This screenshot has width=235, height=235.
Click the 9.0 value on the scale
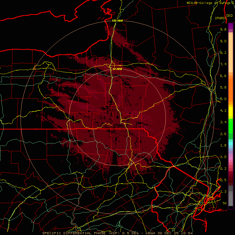click(223, 41)
